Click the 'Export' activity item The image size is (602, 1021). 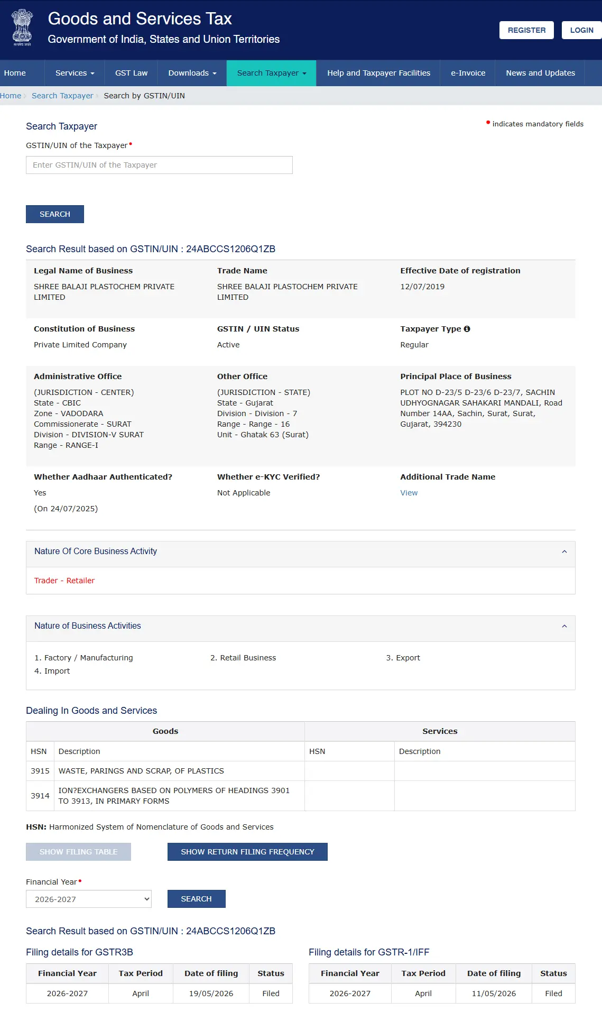coord(408,658)
